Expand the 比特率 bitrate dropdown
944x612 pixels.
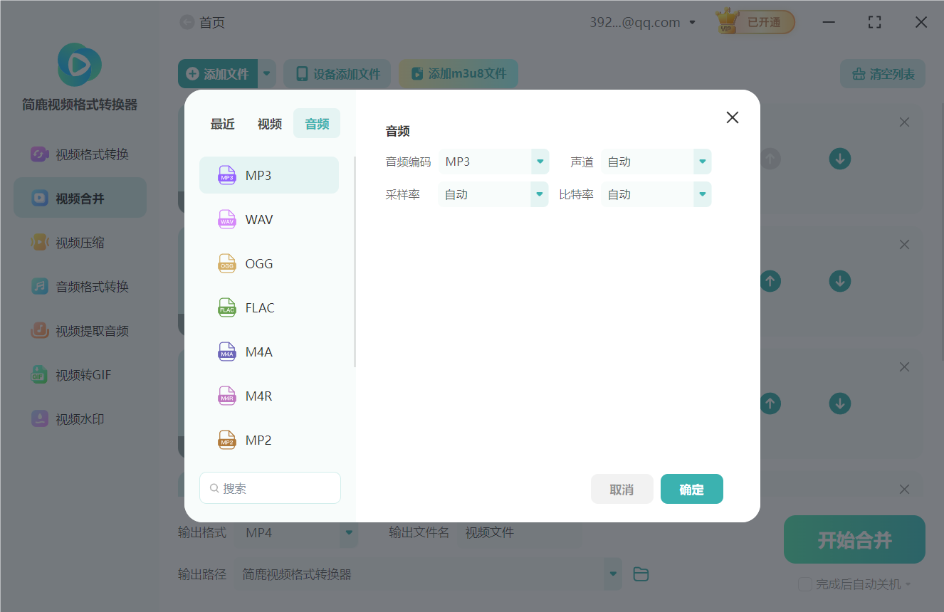tap(701, 194)
